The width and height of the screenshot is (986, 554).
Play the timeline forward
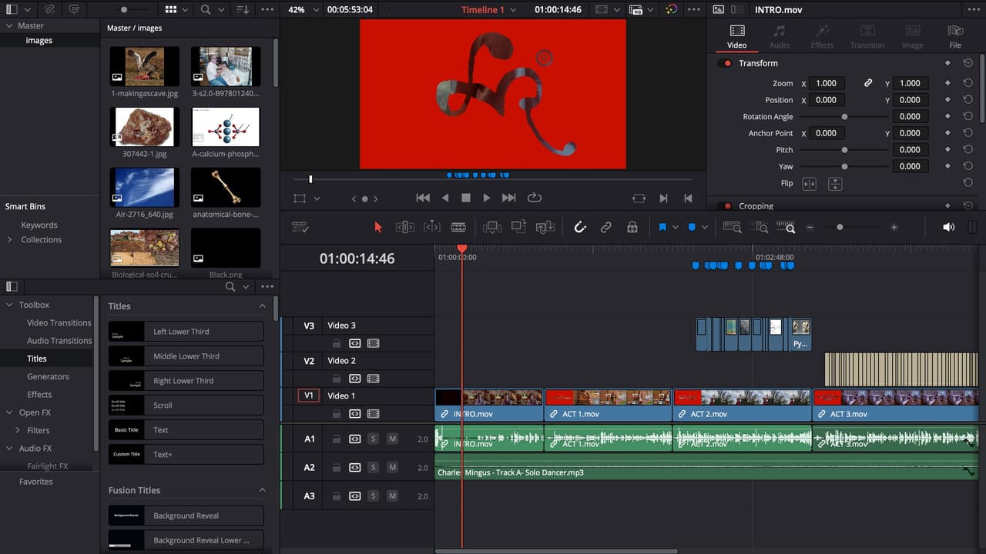pos(487,198)
